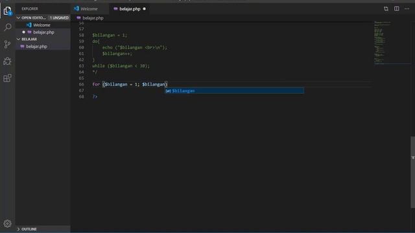Click the closing '?>' tag on line 68
Image resolution: width=415 pixels, height=233 pixels.
[95, 96]
